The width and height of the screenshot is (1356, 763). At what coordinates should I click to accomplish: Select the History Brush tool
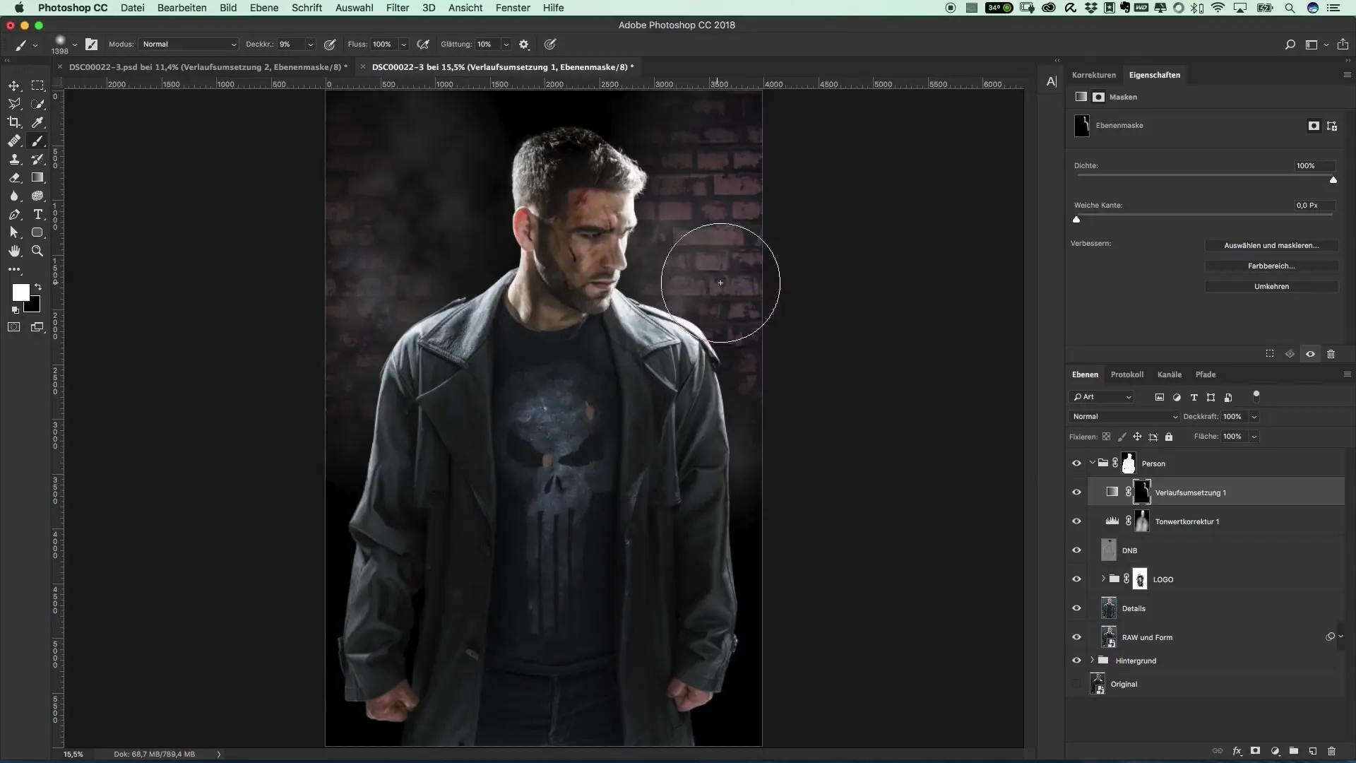tap(38, 160)
